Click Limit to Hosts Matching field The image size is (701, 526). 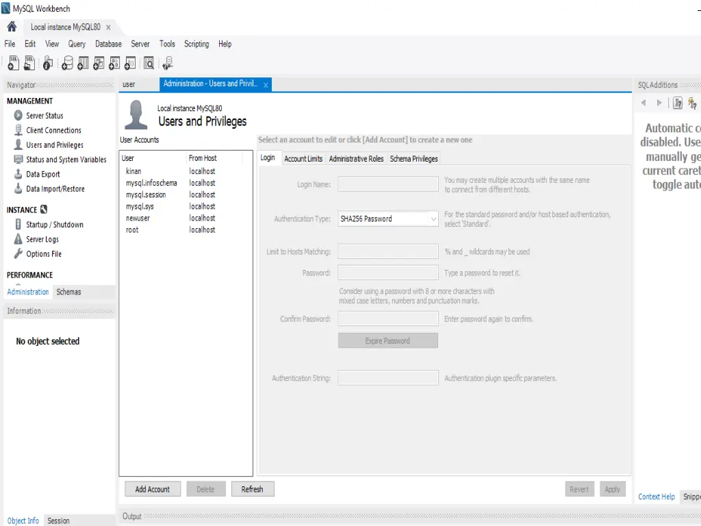(x=387, y=251)
